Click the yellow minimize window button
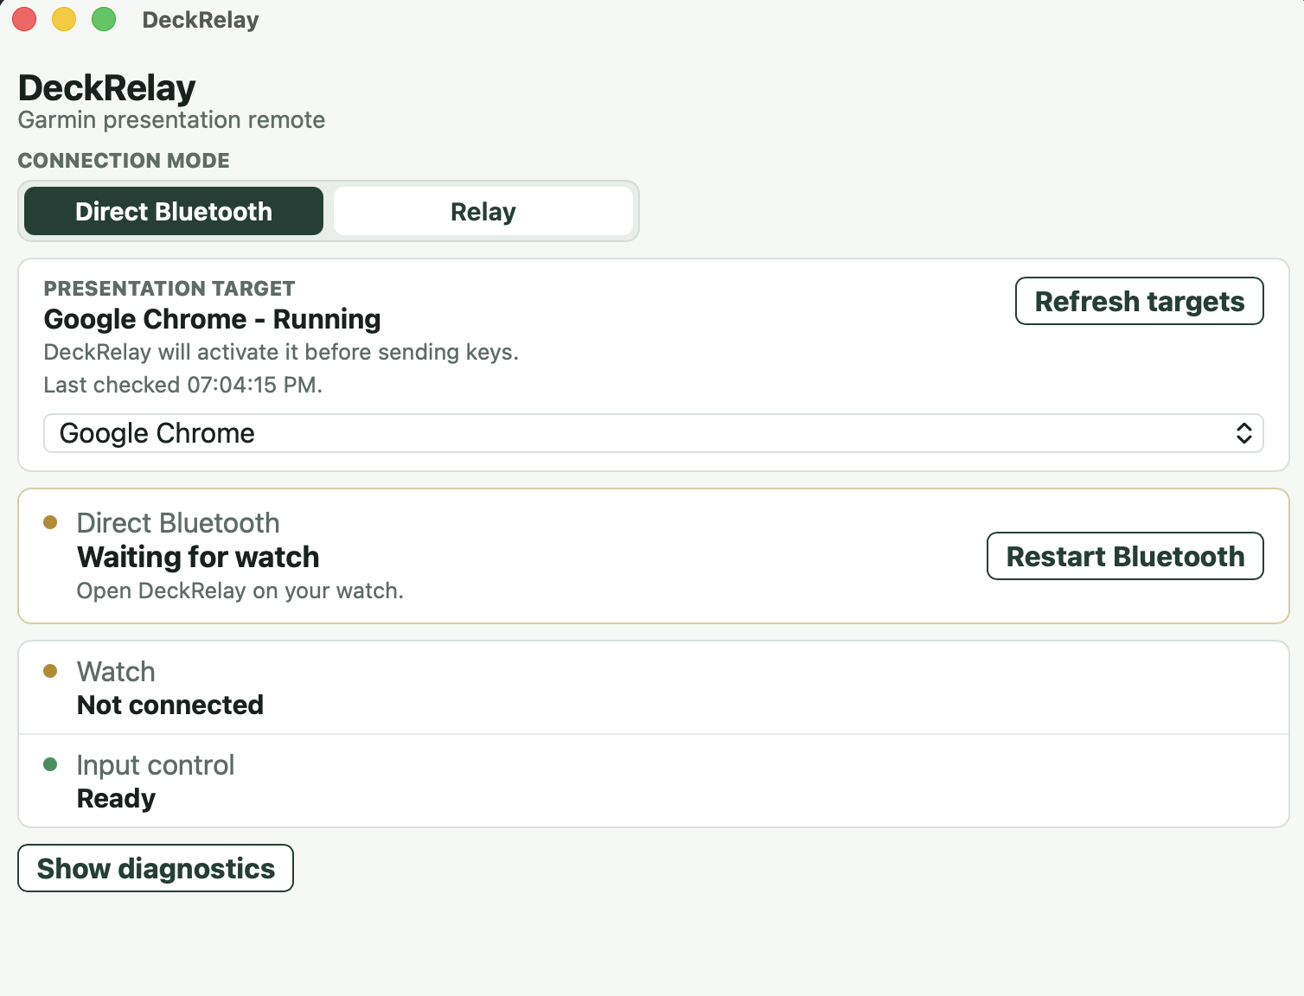The width and height of the screenshot is (1304, 996). click(64, 19)
